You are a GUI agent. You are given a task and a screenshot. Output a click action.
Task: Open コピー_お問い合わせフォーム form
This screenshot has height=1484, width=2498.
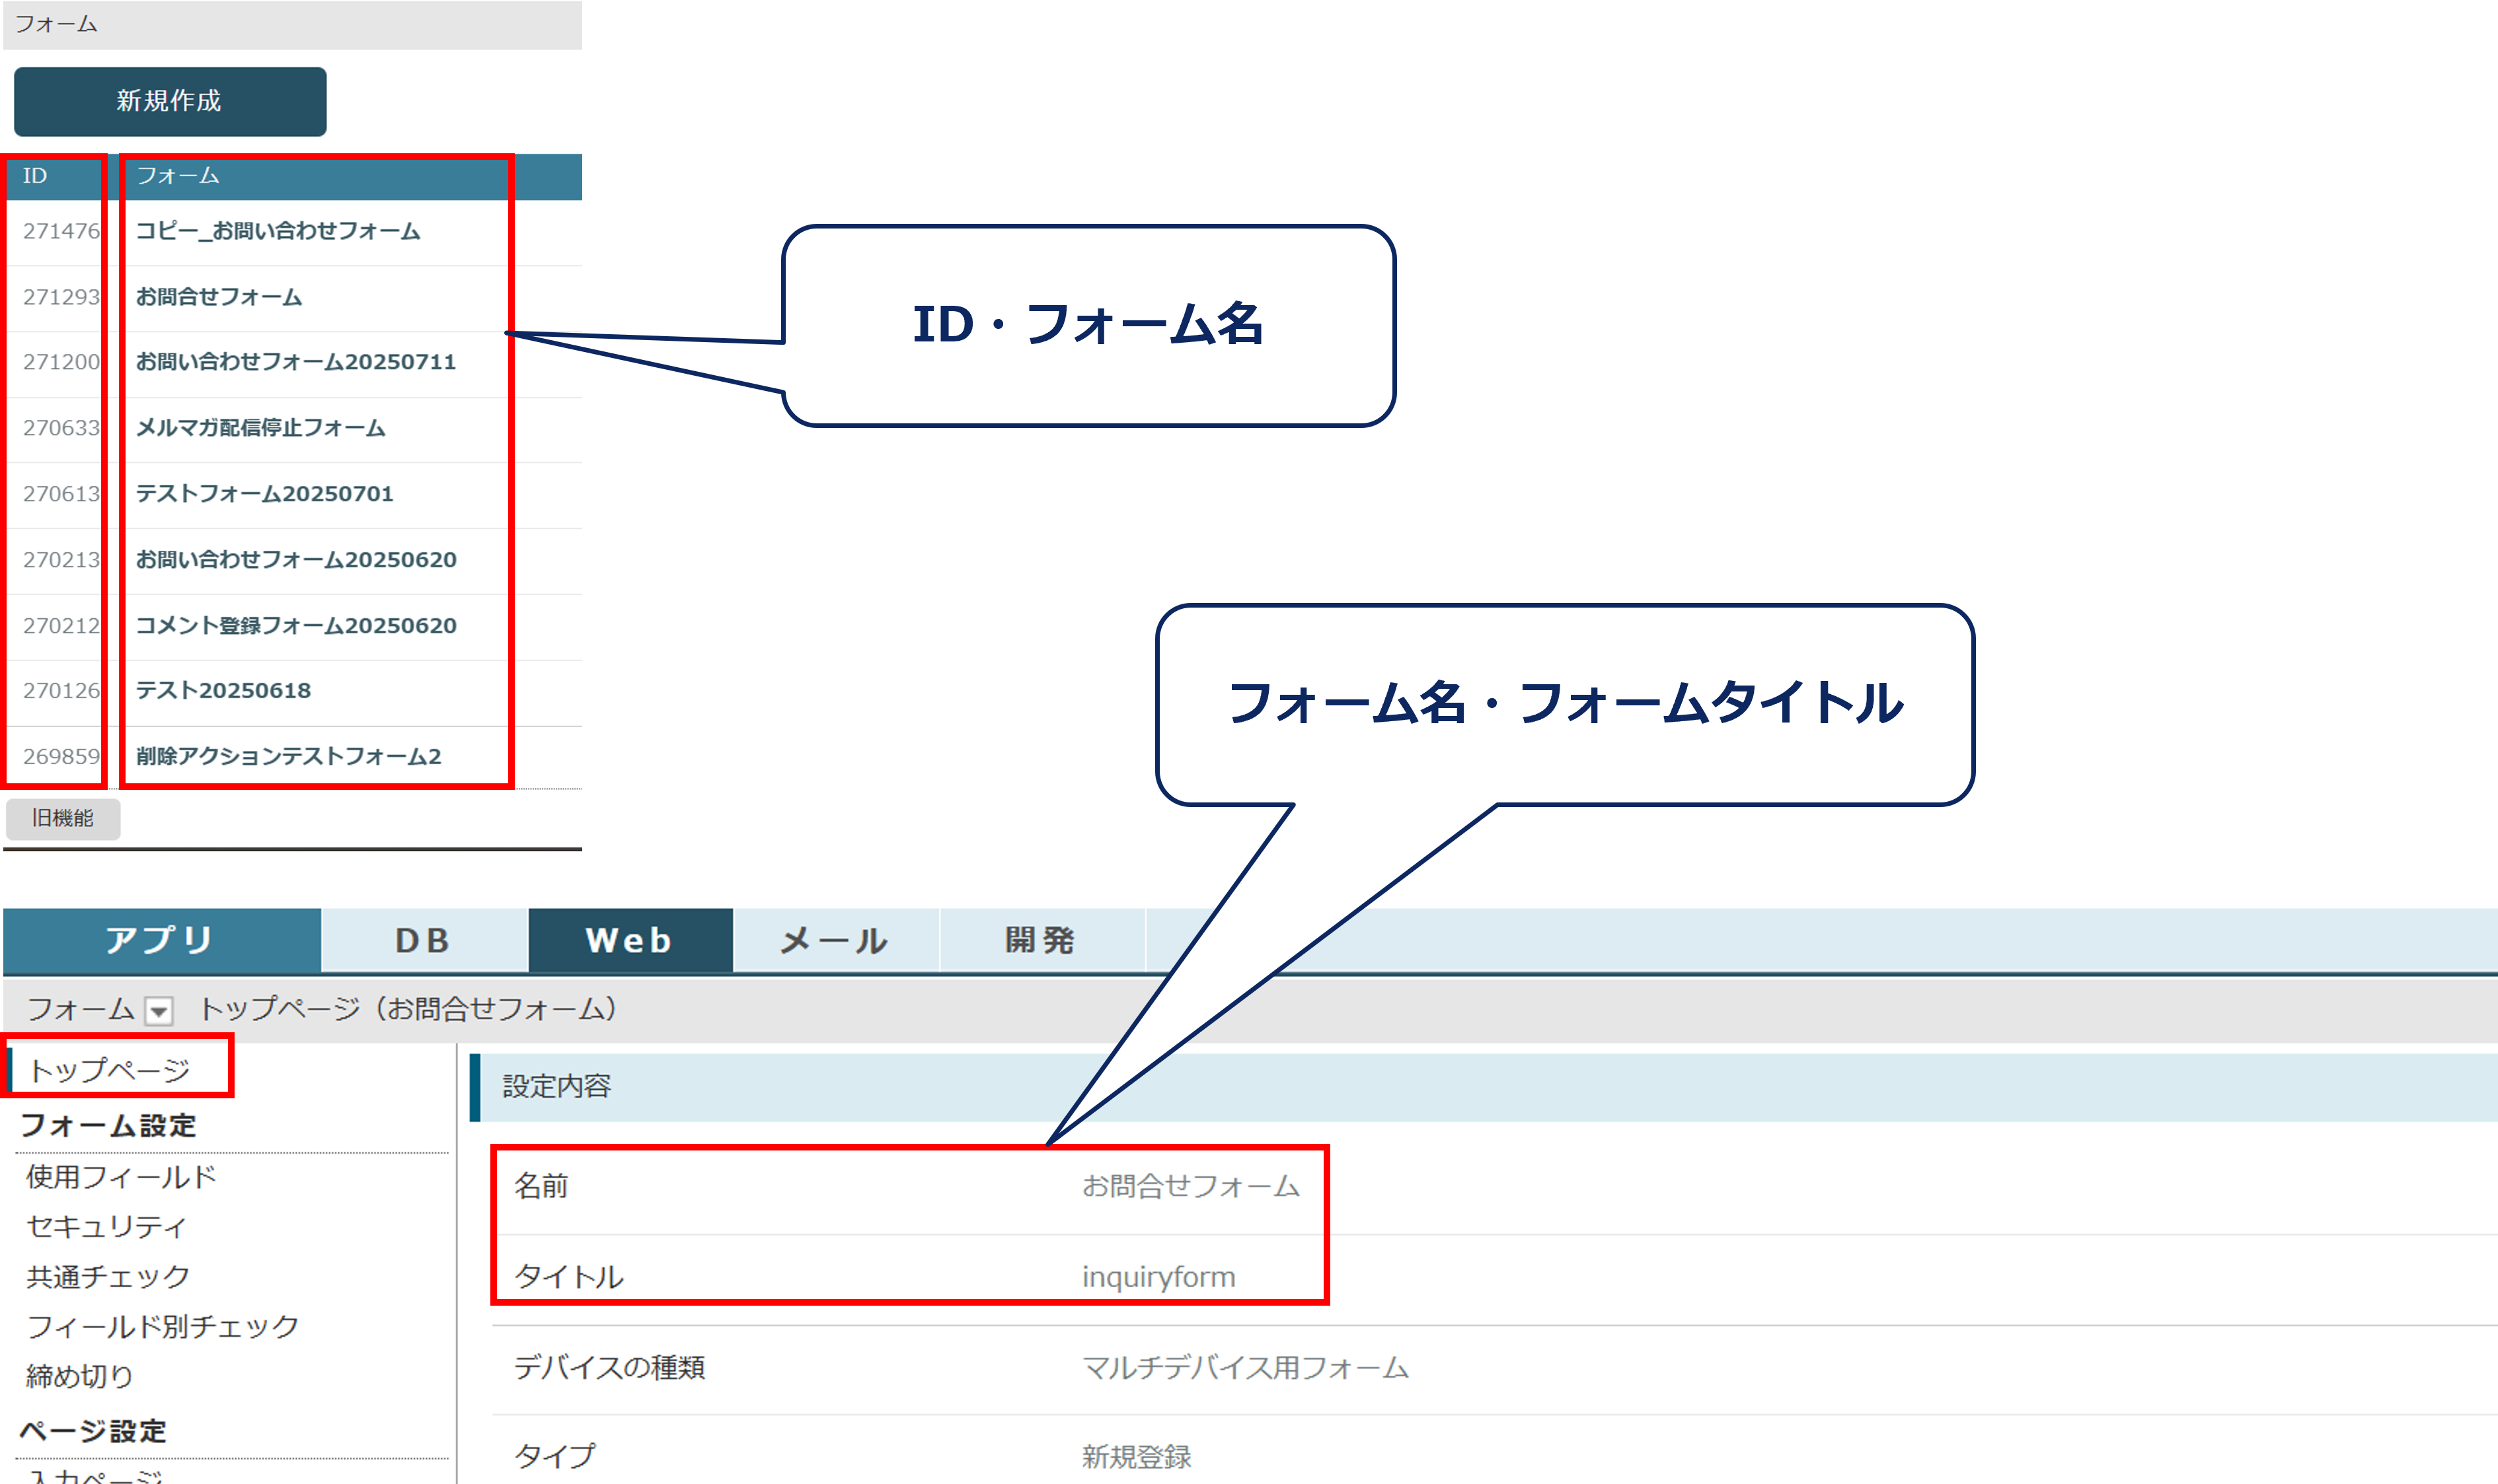click(278, 231)
